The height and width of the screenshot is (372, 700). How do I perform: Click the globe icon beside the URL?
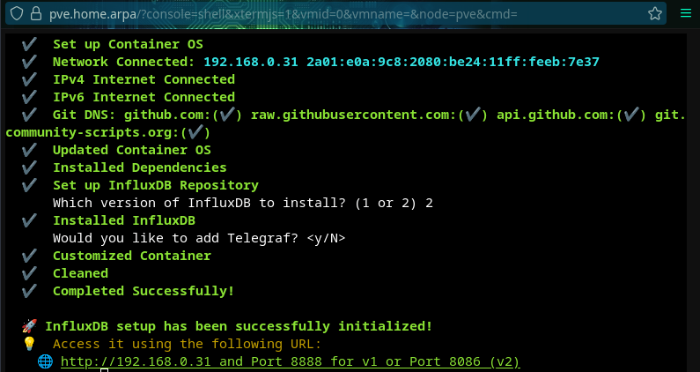pyautogui.click(x=45, y=361)
